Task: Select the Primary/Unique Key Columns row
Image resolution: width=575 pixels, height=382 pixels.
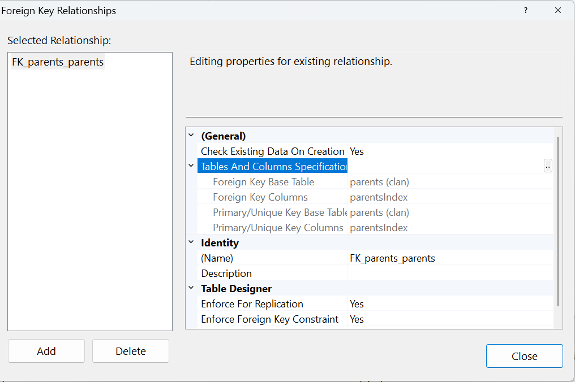Action: tap(278, 228)
